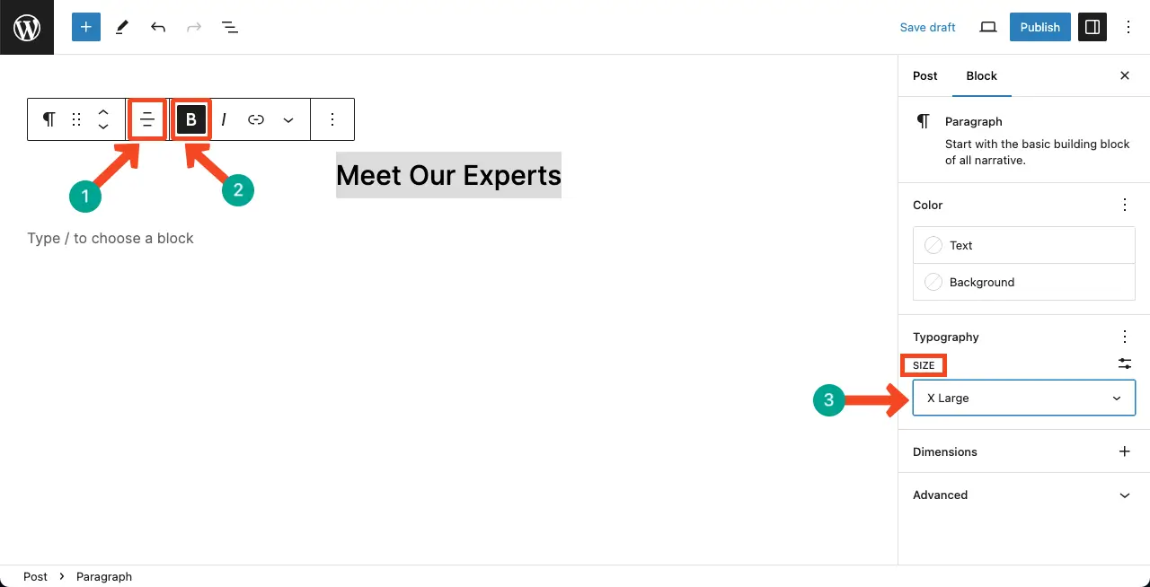The width and height of the screenshot is (1150, 587).
Task: Switch to the Post tab
Action: pyautogui.click(x=924, y=75)
